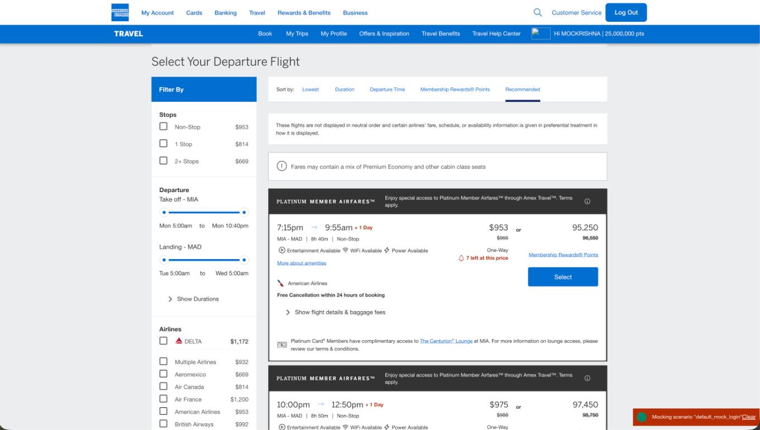Click the Delta airline logo

[x=179, y=341]
